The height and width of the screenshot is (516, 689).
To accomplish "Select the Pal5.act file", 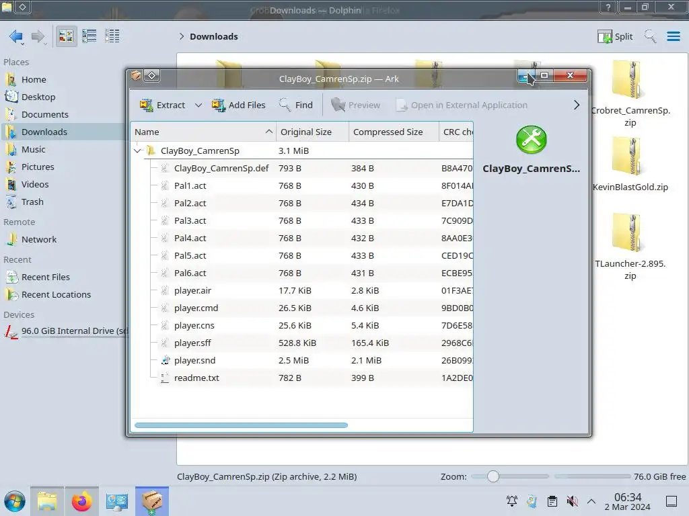I will pos(301,256).
